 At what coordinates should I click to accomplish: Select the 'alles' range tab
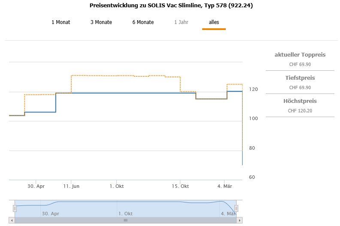pos(214,22)
